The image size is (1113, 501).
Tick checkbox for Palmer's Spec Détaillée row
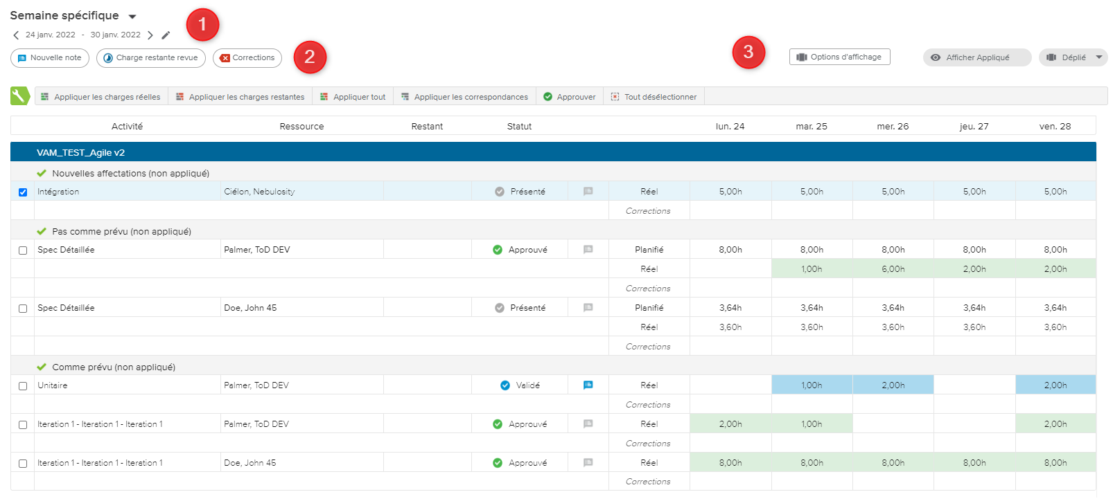pos(23,250)
